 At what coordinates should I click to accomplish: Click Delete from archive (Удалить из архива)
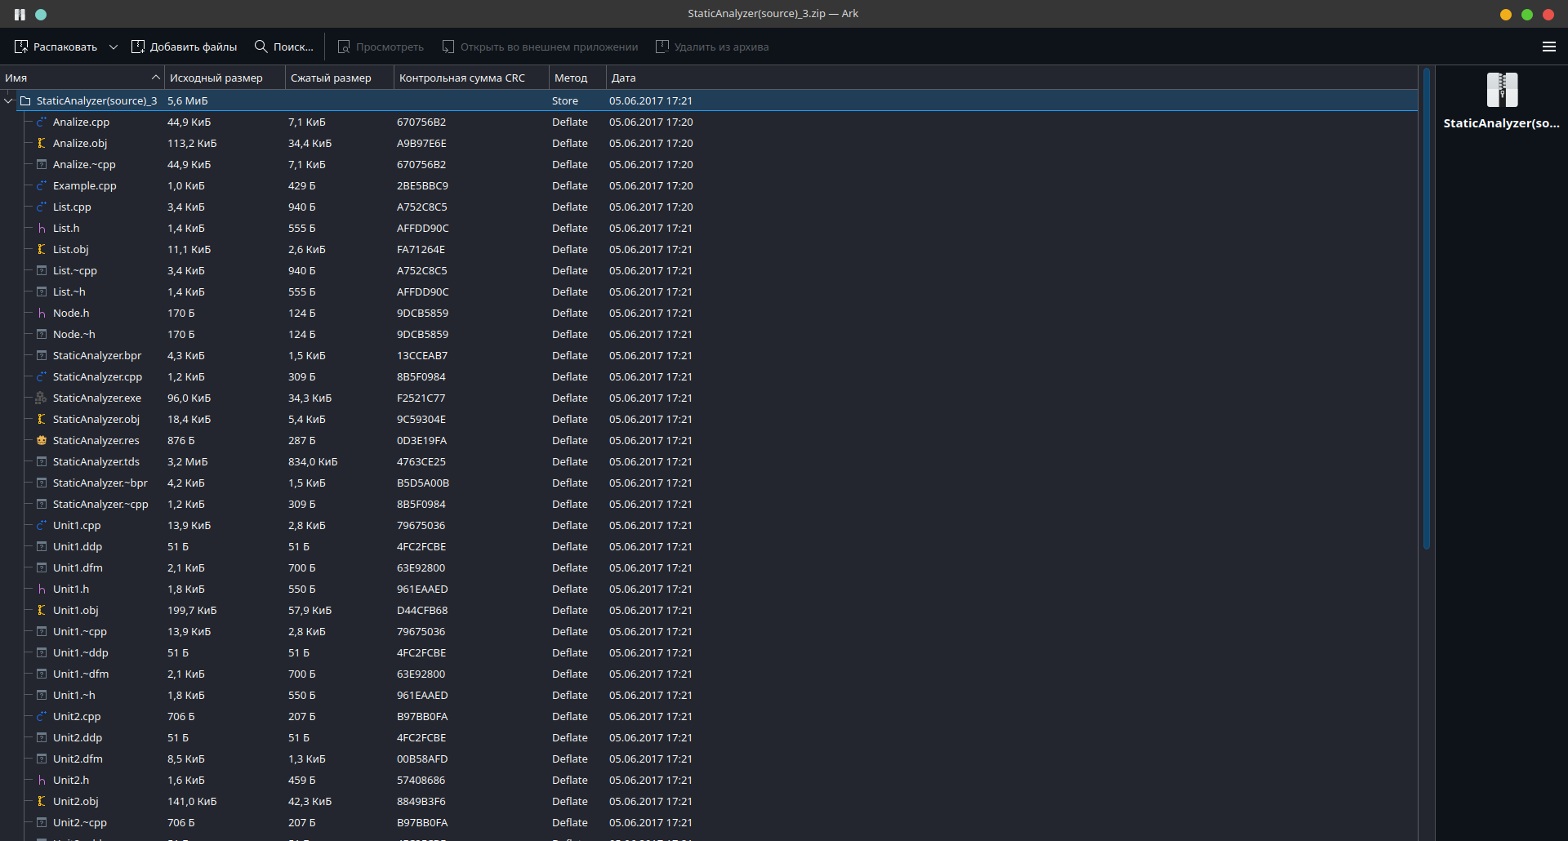point(662,47)
